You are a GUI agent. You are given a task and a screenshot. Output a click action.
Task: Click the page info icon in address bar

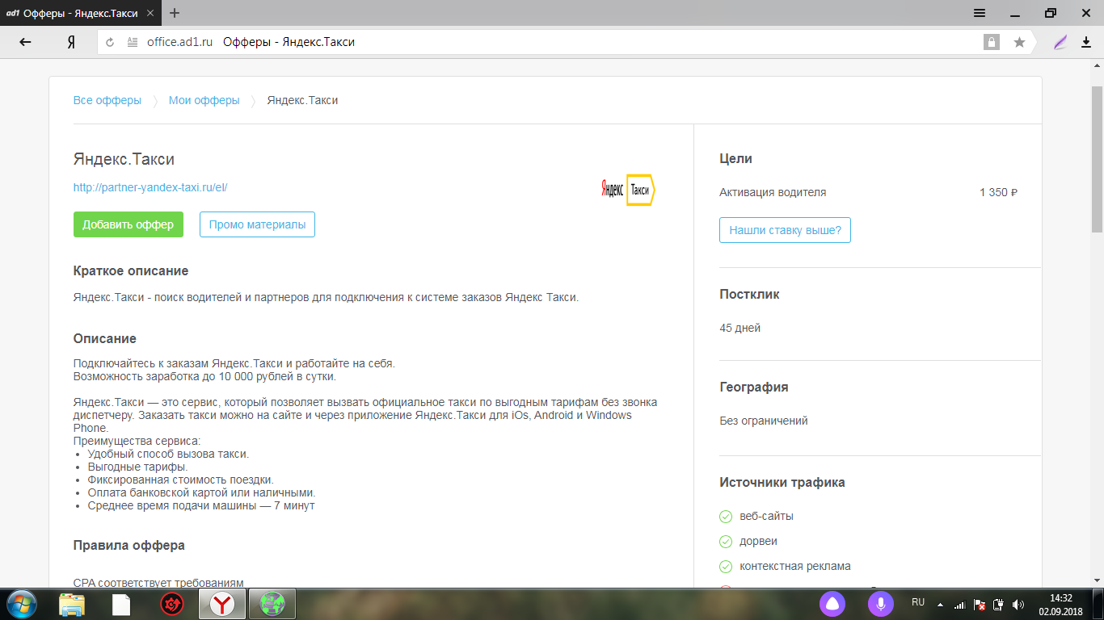tap(133, 42)
